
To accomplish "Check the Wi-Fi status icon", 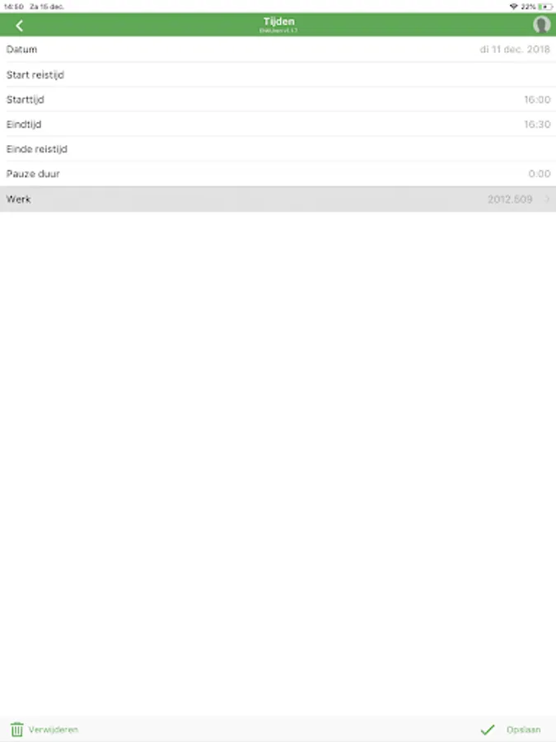I will pos(513,7).
